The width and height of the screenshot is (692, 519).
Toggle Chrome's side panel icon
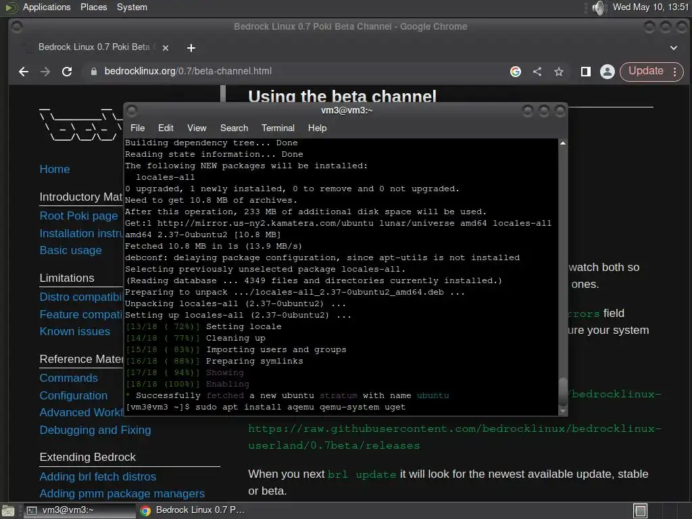(586, 72)
